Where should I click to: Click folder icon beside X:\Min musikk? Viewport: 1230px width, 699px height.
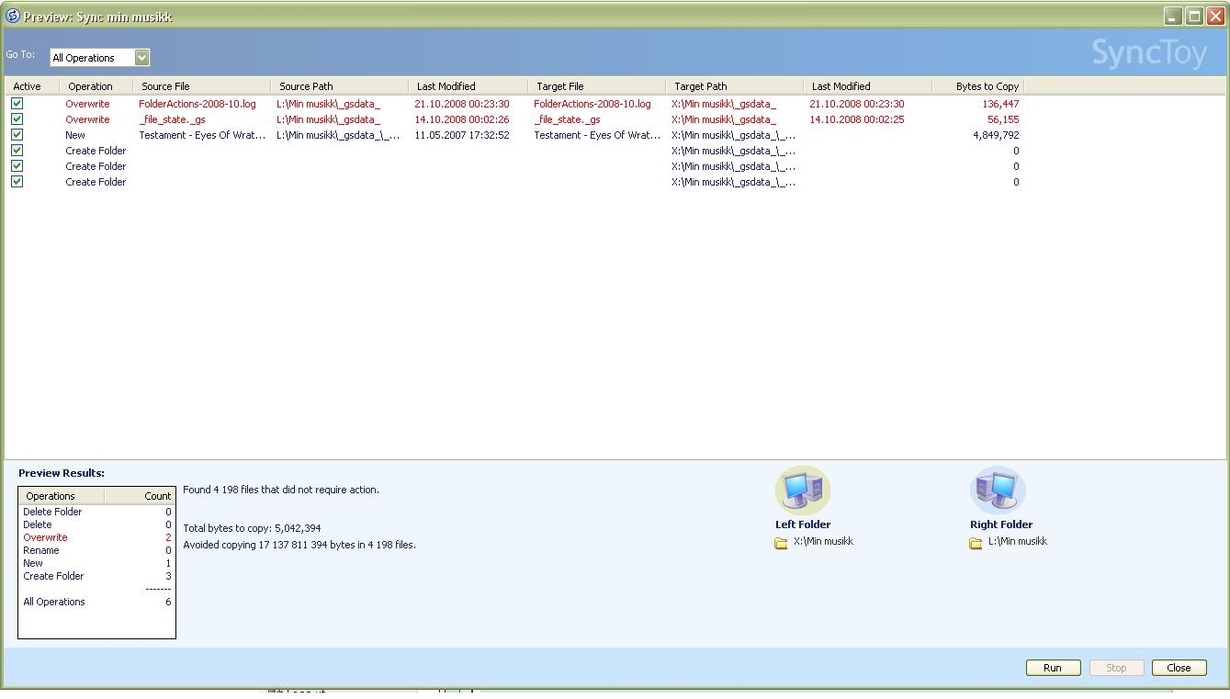(x=781, y=544)
